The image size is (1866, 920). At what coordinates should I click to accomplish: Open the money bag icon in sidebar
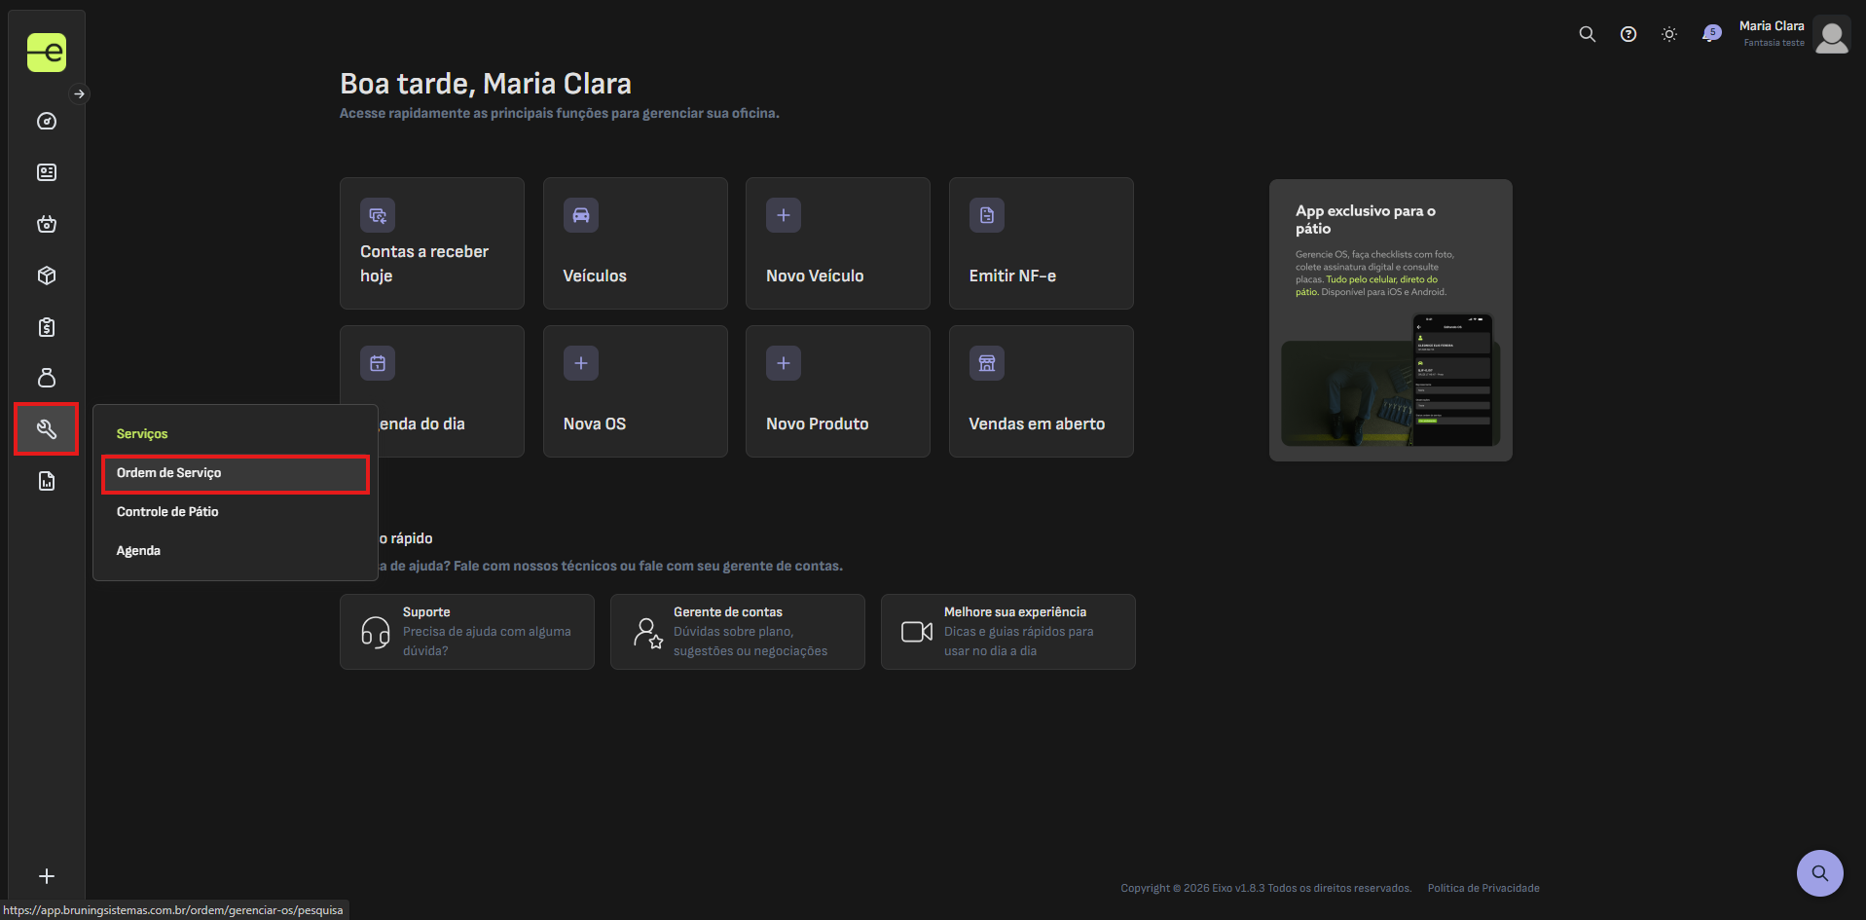click(47, 378)
